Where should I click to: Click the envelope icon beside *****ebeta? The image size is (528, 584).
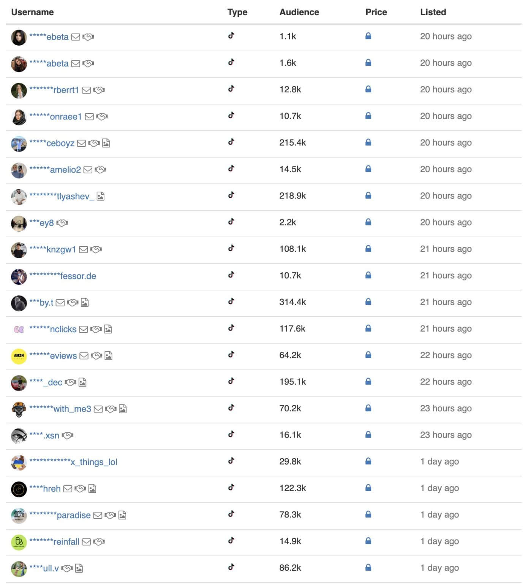pyautogui.click(x=76, y=37)
